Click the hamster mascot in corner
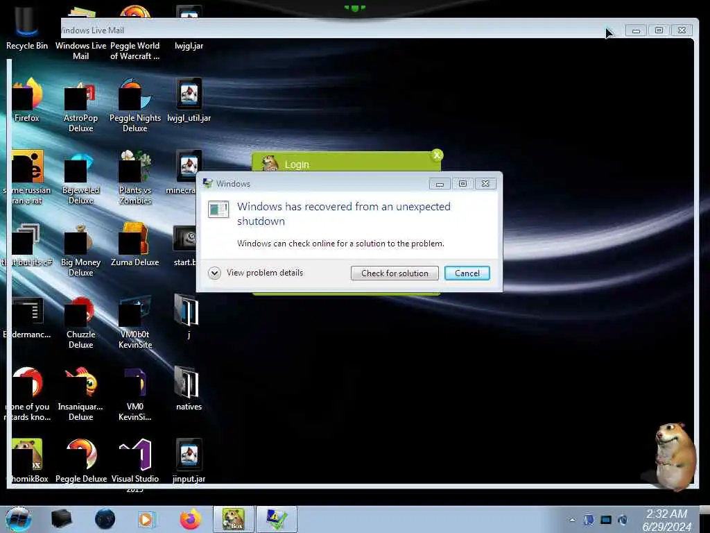The image size is (710, 533). coord(675,455)
